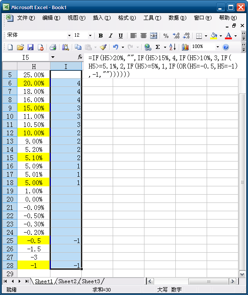Switch to the Sheet2 tab
The image size is (248, 295).
point(67,281)
